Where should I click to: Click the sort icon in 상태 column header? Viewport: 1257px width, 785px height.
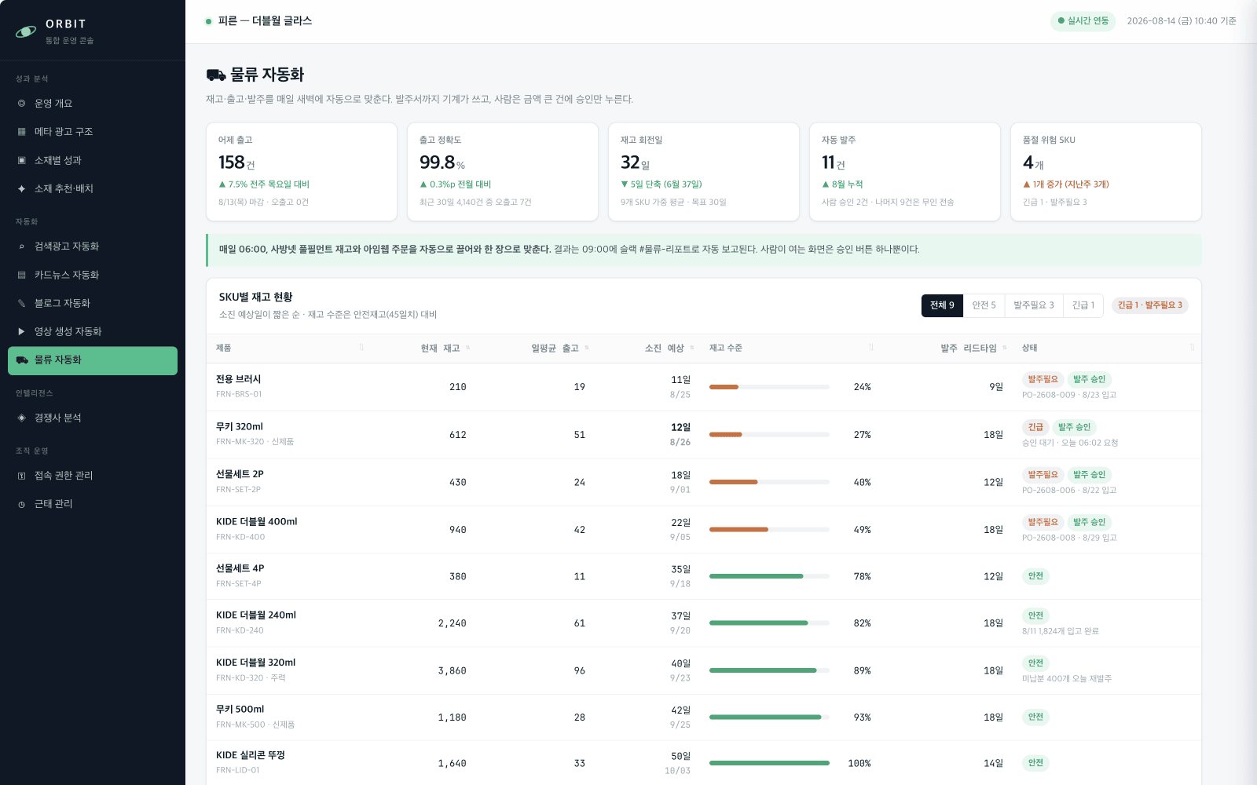coord(1192,348)
